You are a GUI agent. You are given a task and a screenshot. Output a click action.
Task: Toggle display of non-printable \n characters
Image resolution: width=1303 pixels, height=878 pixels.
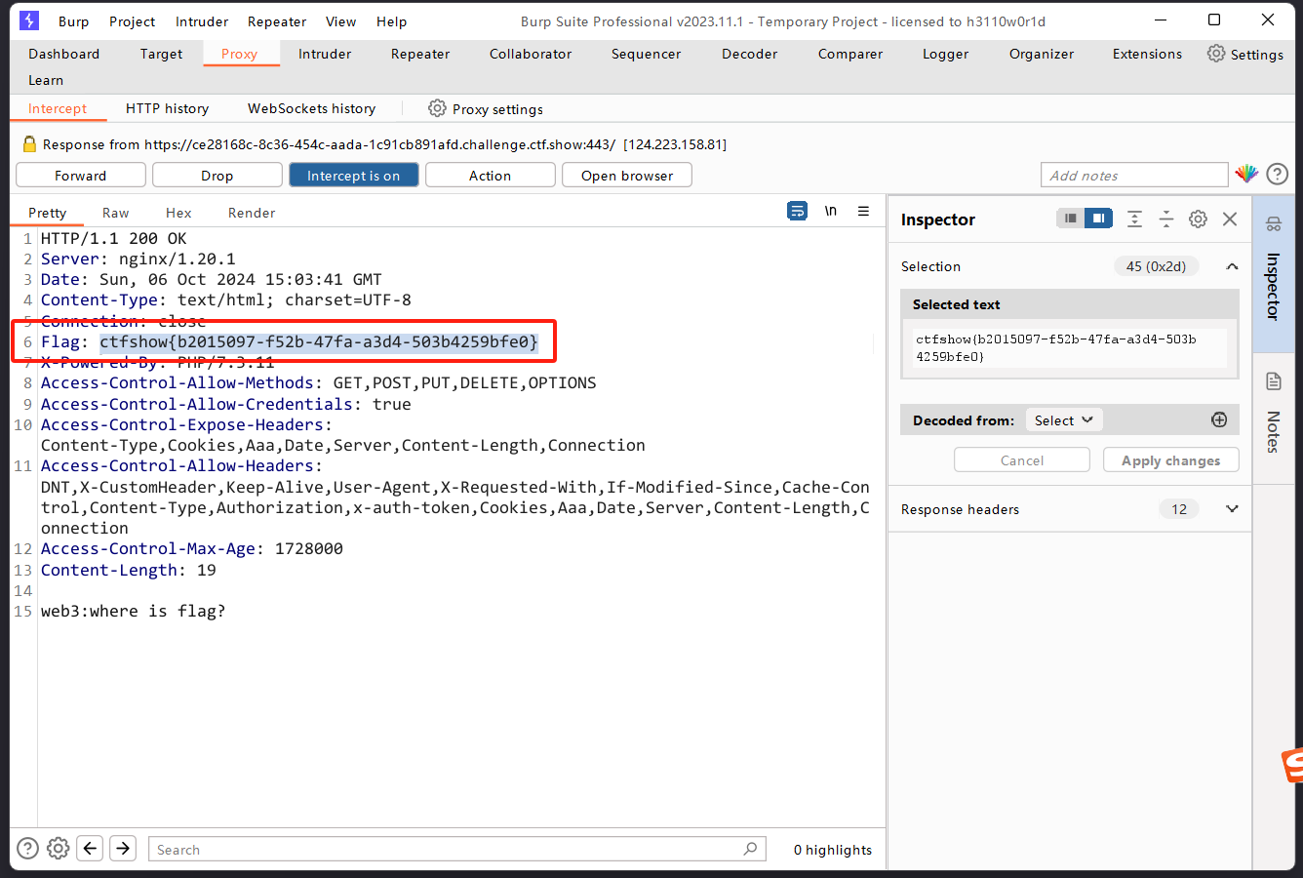pyautogui.click(x=831, y=211)
